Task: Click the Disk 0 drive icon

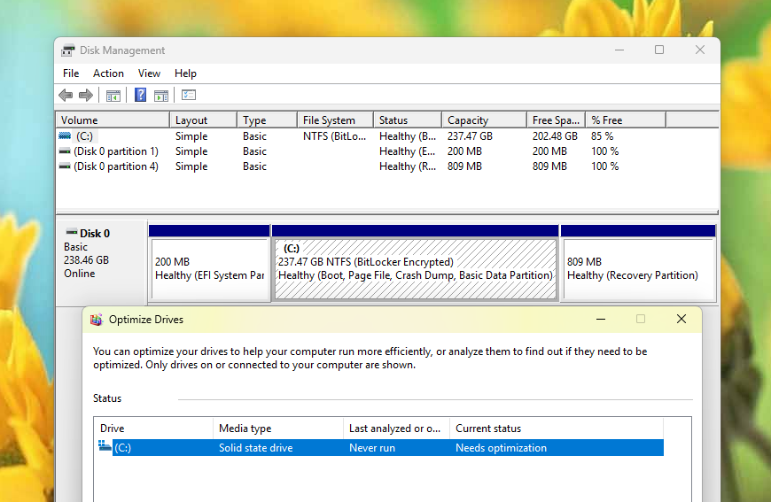Action: pos(72,232)
